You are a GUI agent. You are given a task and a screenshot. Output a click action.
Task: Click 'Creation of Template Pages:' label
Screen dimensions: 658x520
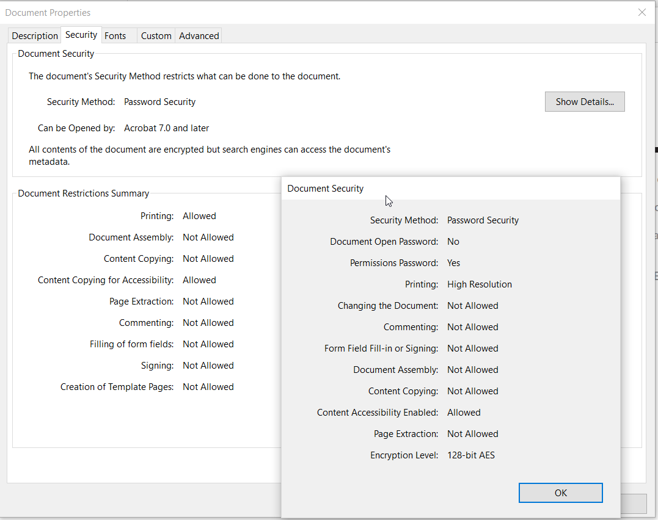[117, 387]
